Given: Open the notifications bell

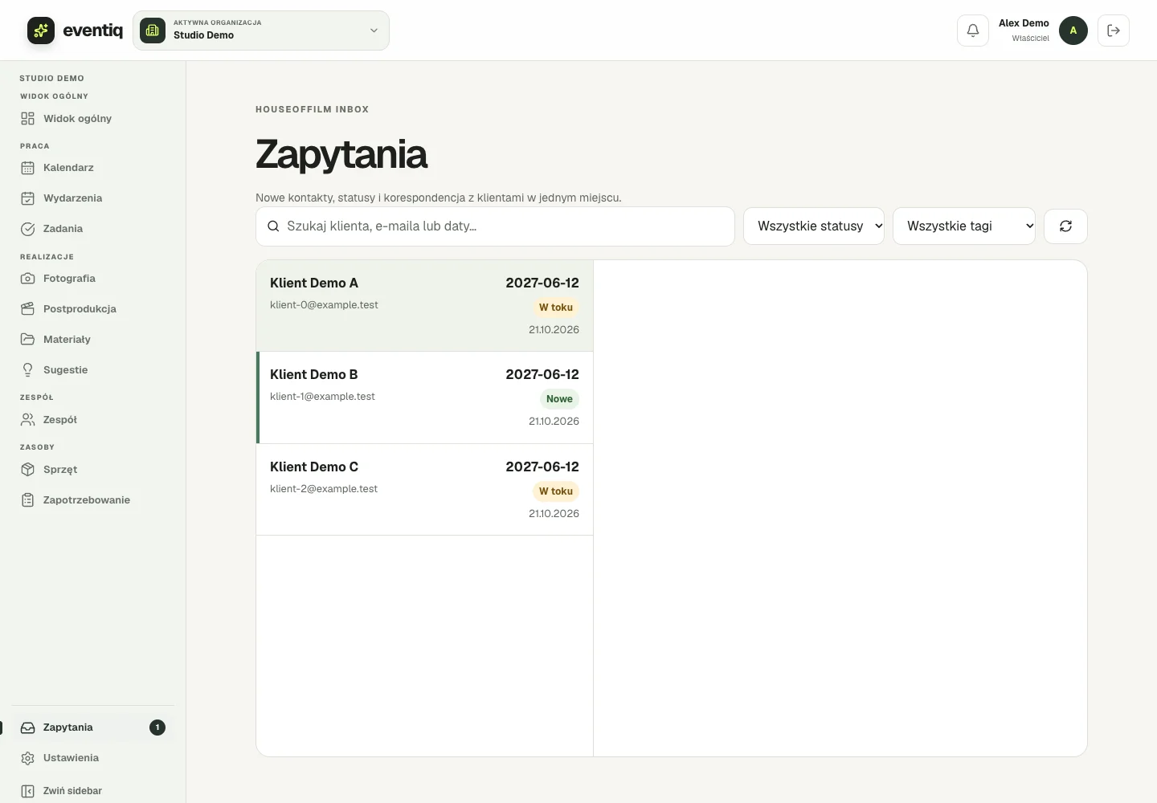Looking at the screenshot, I should [973, 31].
